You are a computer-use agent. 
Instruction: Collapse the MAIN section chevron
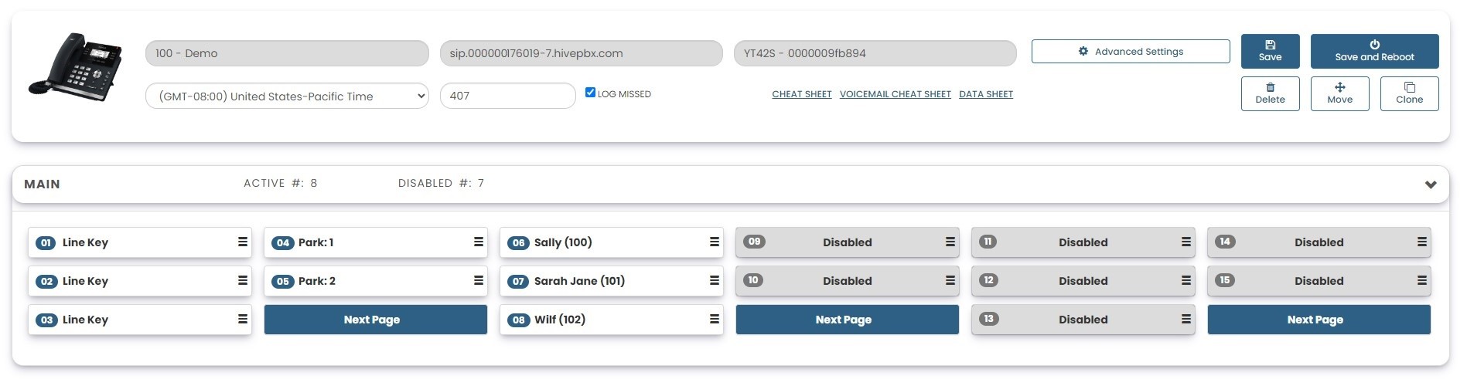pos(1431,184)
